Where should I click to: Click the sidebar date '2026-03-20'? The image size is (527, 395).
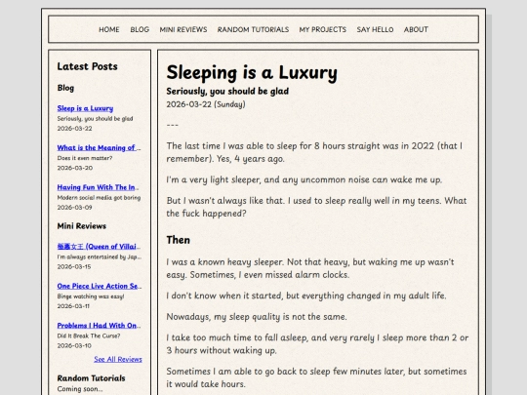tap(74, 168)
